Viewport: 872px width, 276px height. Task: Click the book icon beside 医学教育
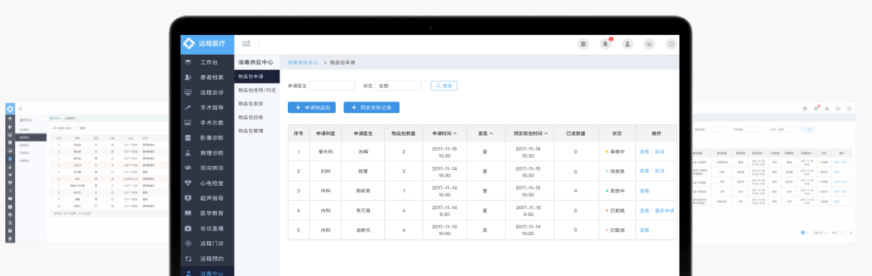tap(188, 213)
